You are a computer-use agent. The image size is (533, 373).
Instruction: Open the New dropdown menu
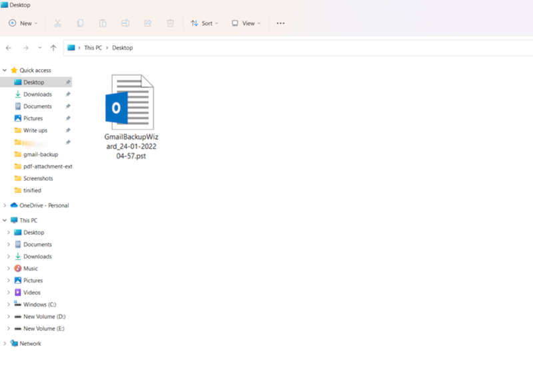[23, 23]
